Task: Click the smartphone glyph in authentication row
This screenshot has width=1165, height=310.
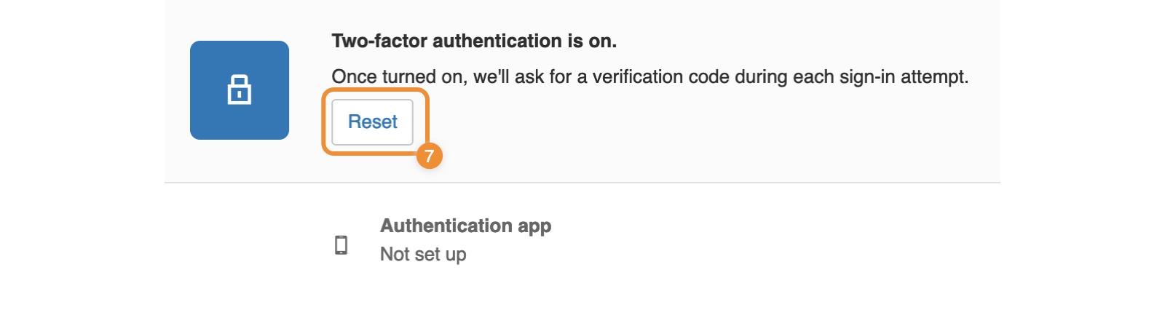Action: (341, 245)
